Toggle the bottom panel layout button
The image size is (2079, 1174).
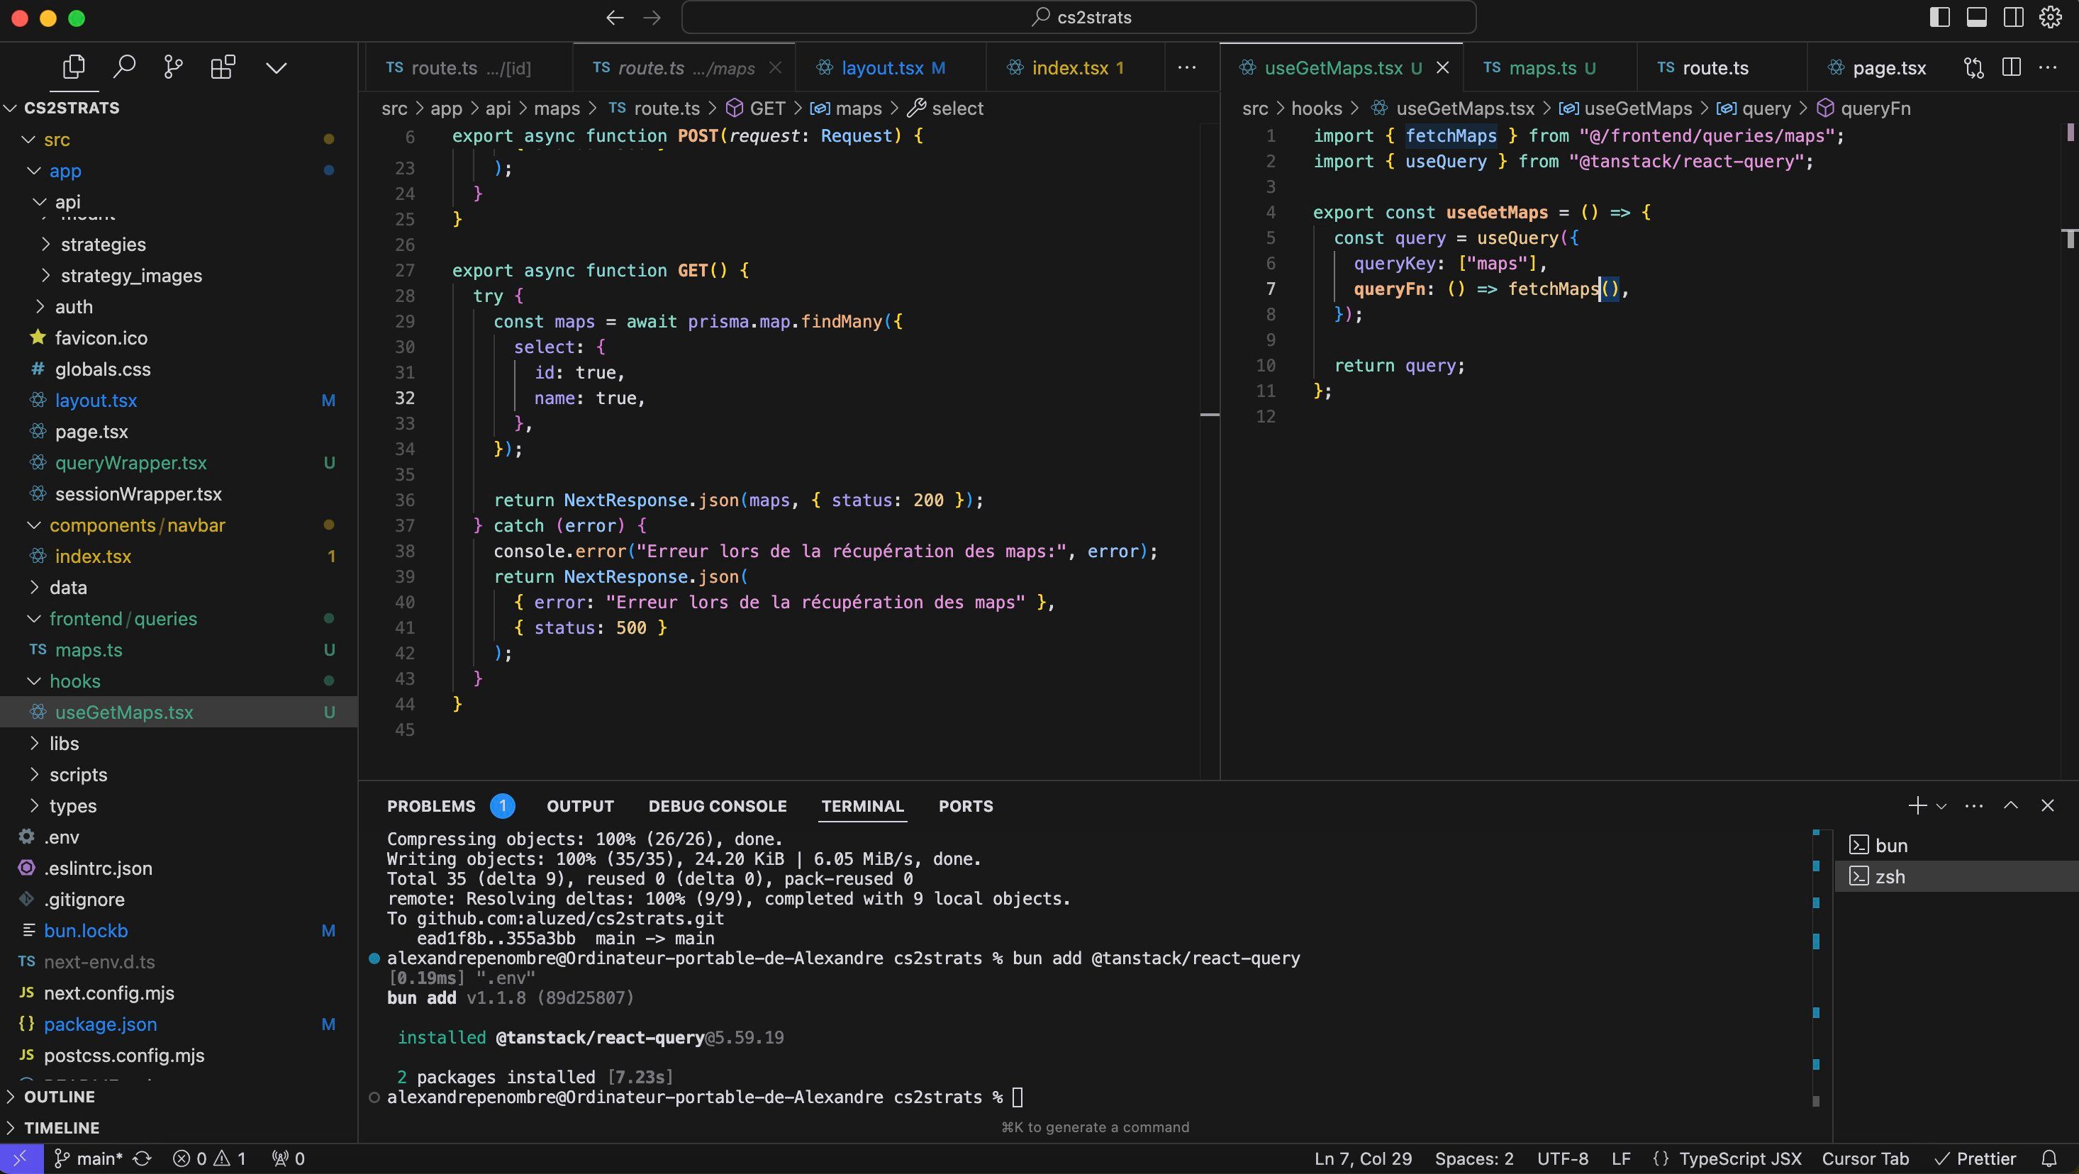tap(1976, 18)
